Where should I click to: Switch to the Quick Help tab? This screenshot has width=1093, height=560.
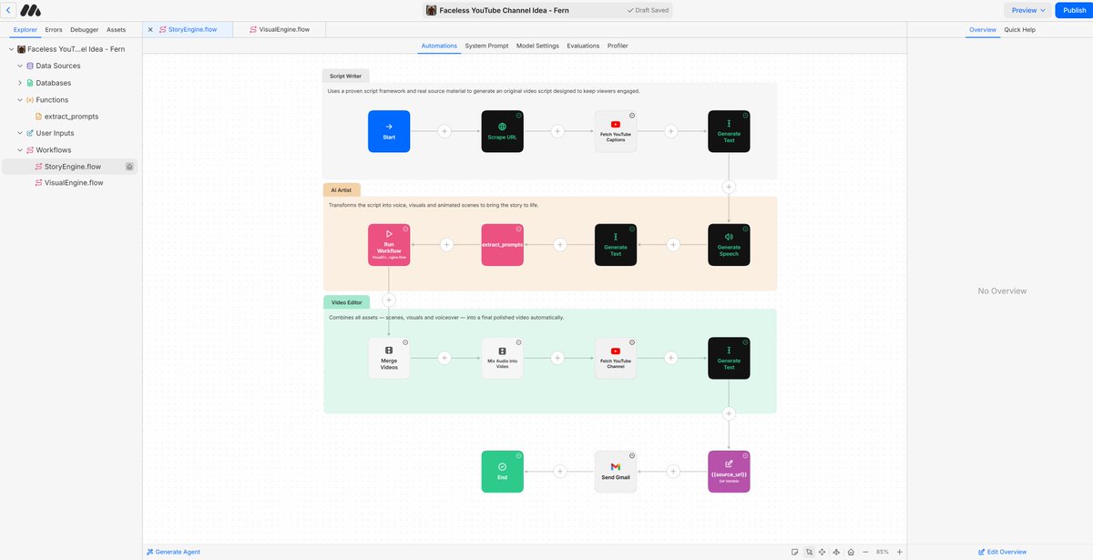1019,29
